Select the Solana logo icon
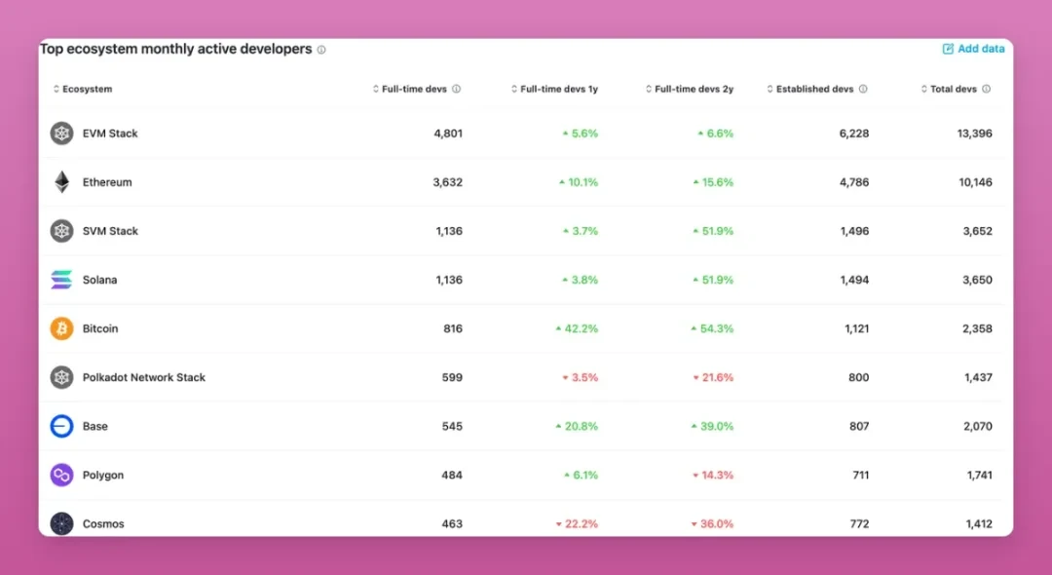This screenshot has height=575, width=1052. point(61,280)
